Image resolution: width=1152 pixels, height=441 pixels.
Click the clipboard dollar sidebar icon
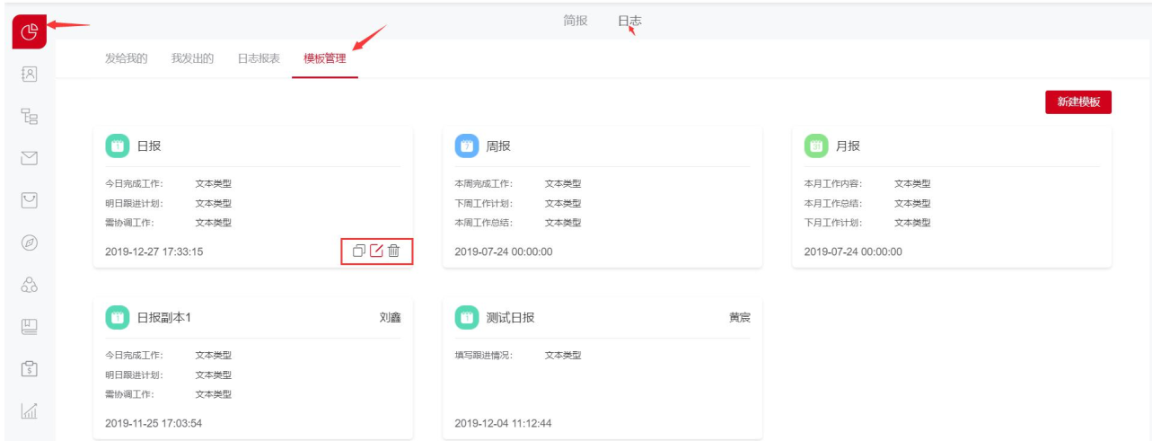coord(29,368)
